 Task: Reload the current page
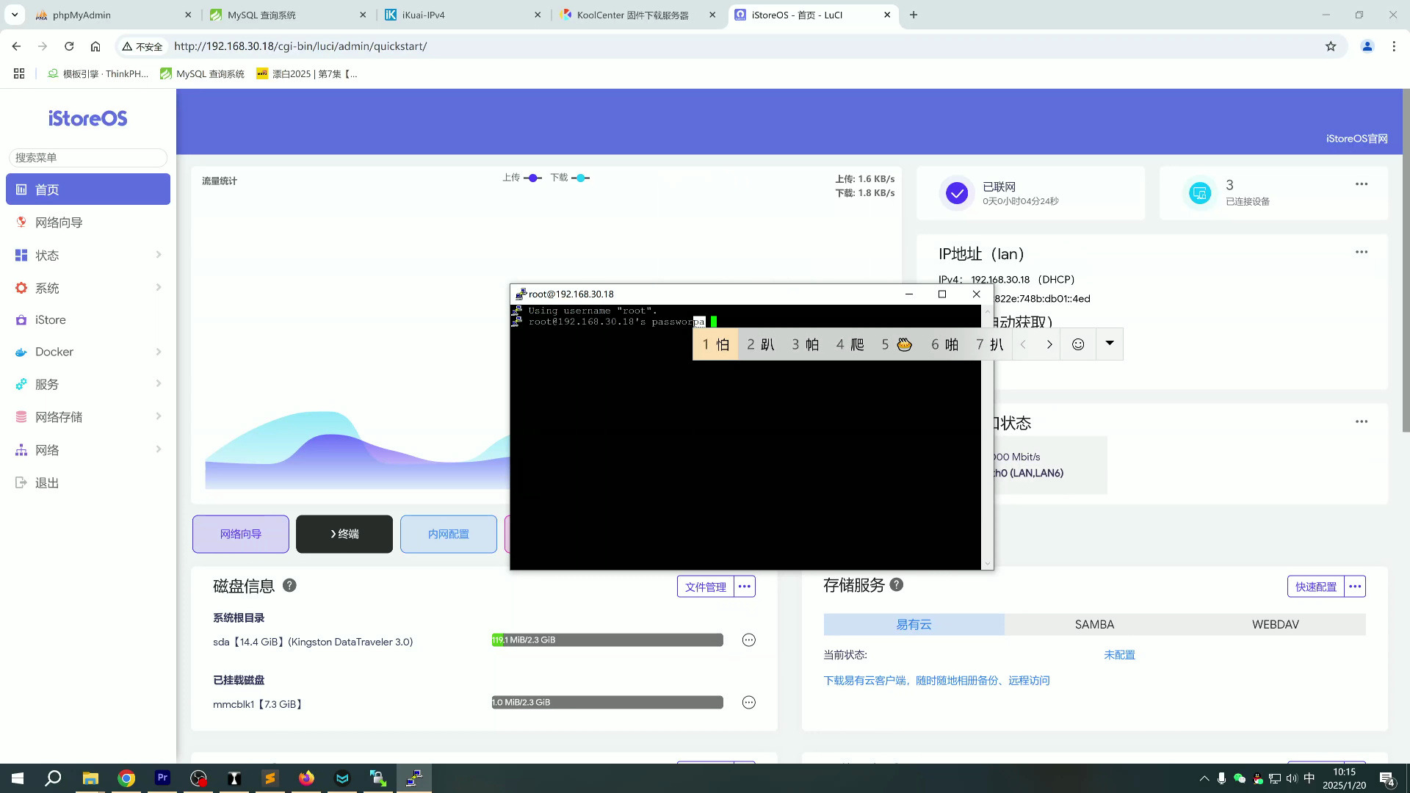69,46
